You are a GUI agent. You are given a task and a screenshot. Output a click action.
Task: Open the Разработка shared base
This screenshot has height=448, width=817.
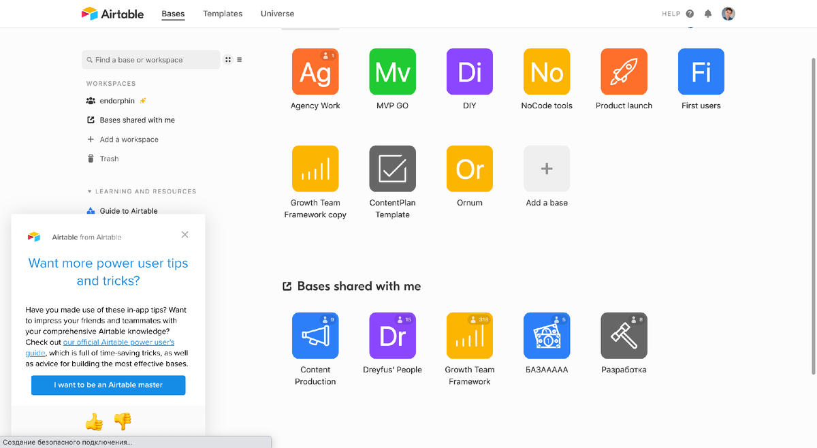pos(624,336)
